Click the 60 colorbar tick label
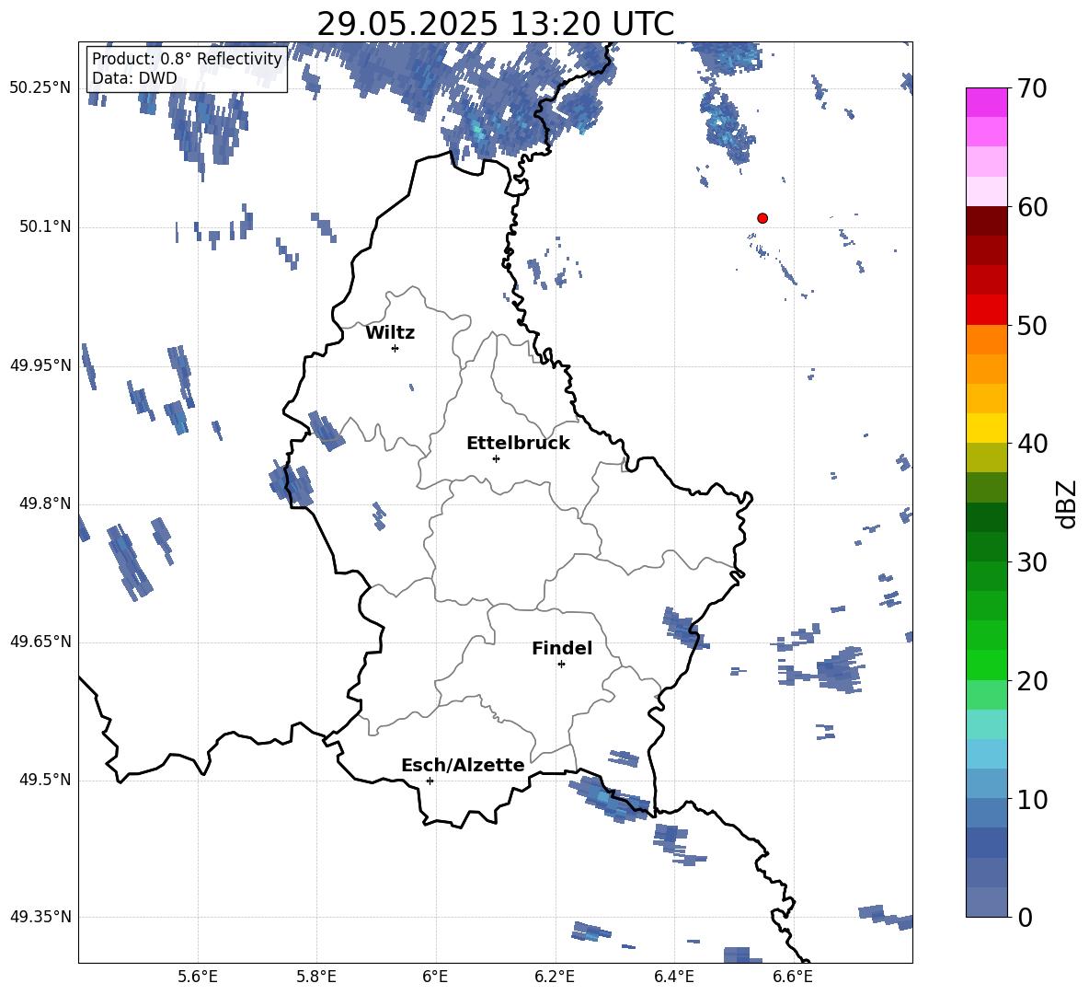Image resolution: width=1089 pixels, height=995 pixels. [1032, 207]
